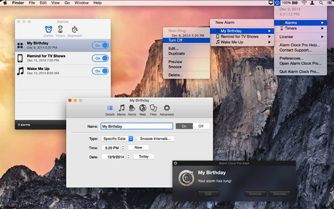
Task: Click the phone icon of Remind for TV Shows row
Action: pyautogui.click(x=20, y=58)
